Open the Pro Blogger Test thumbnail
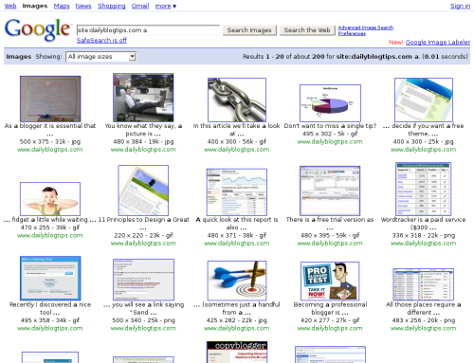Viewport: 474px width, 363px height. pos(330,281)
